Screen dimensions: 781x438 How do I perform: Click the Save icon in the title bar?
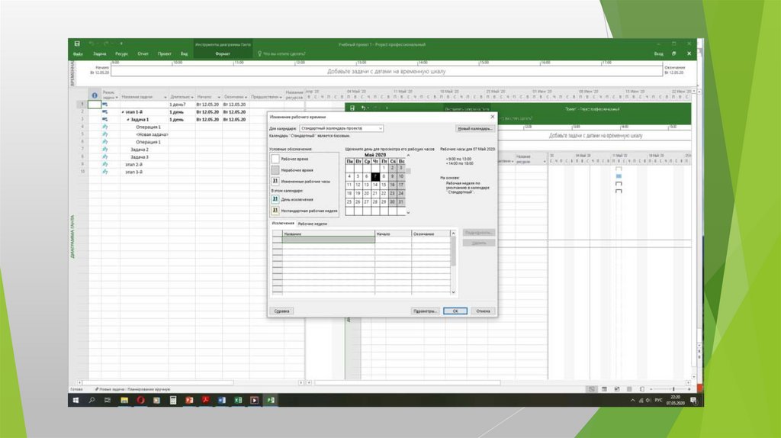click(x=77, y=44)
